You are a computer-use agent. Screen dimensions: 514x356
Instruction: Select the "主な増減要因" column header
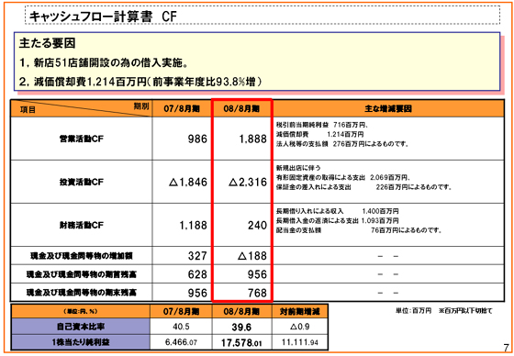point(388,109)
